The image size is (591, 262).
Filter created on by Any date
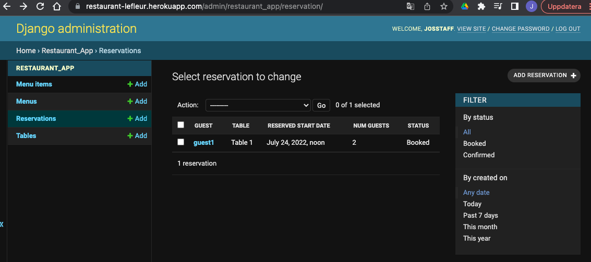(476, 193)
